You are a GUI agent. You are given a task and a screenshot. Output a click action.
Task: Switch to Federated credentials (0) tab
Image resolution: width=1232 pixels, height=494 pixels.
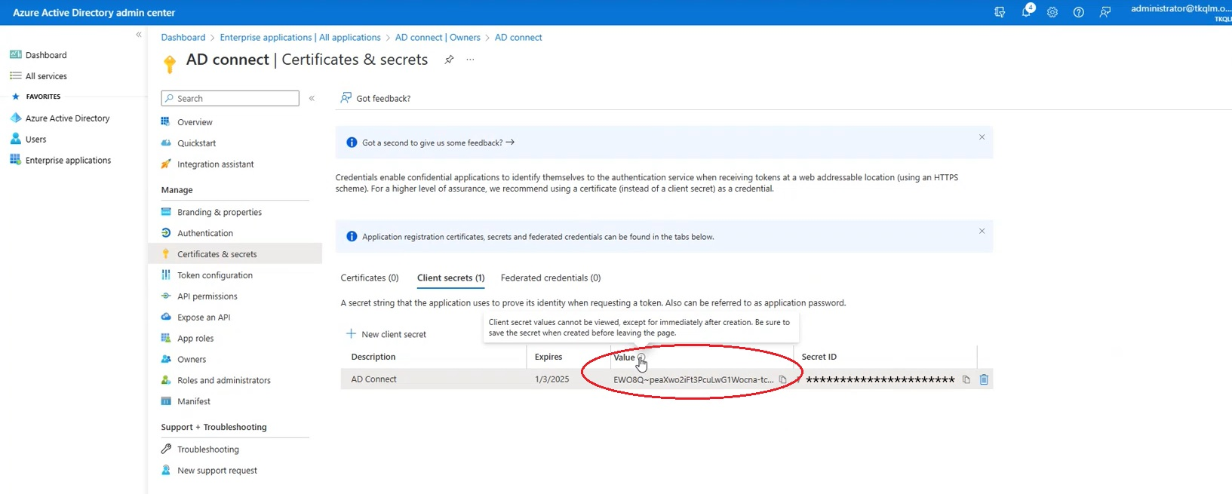click(551, 278)
